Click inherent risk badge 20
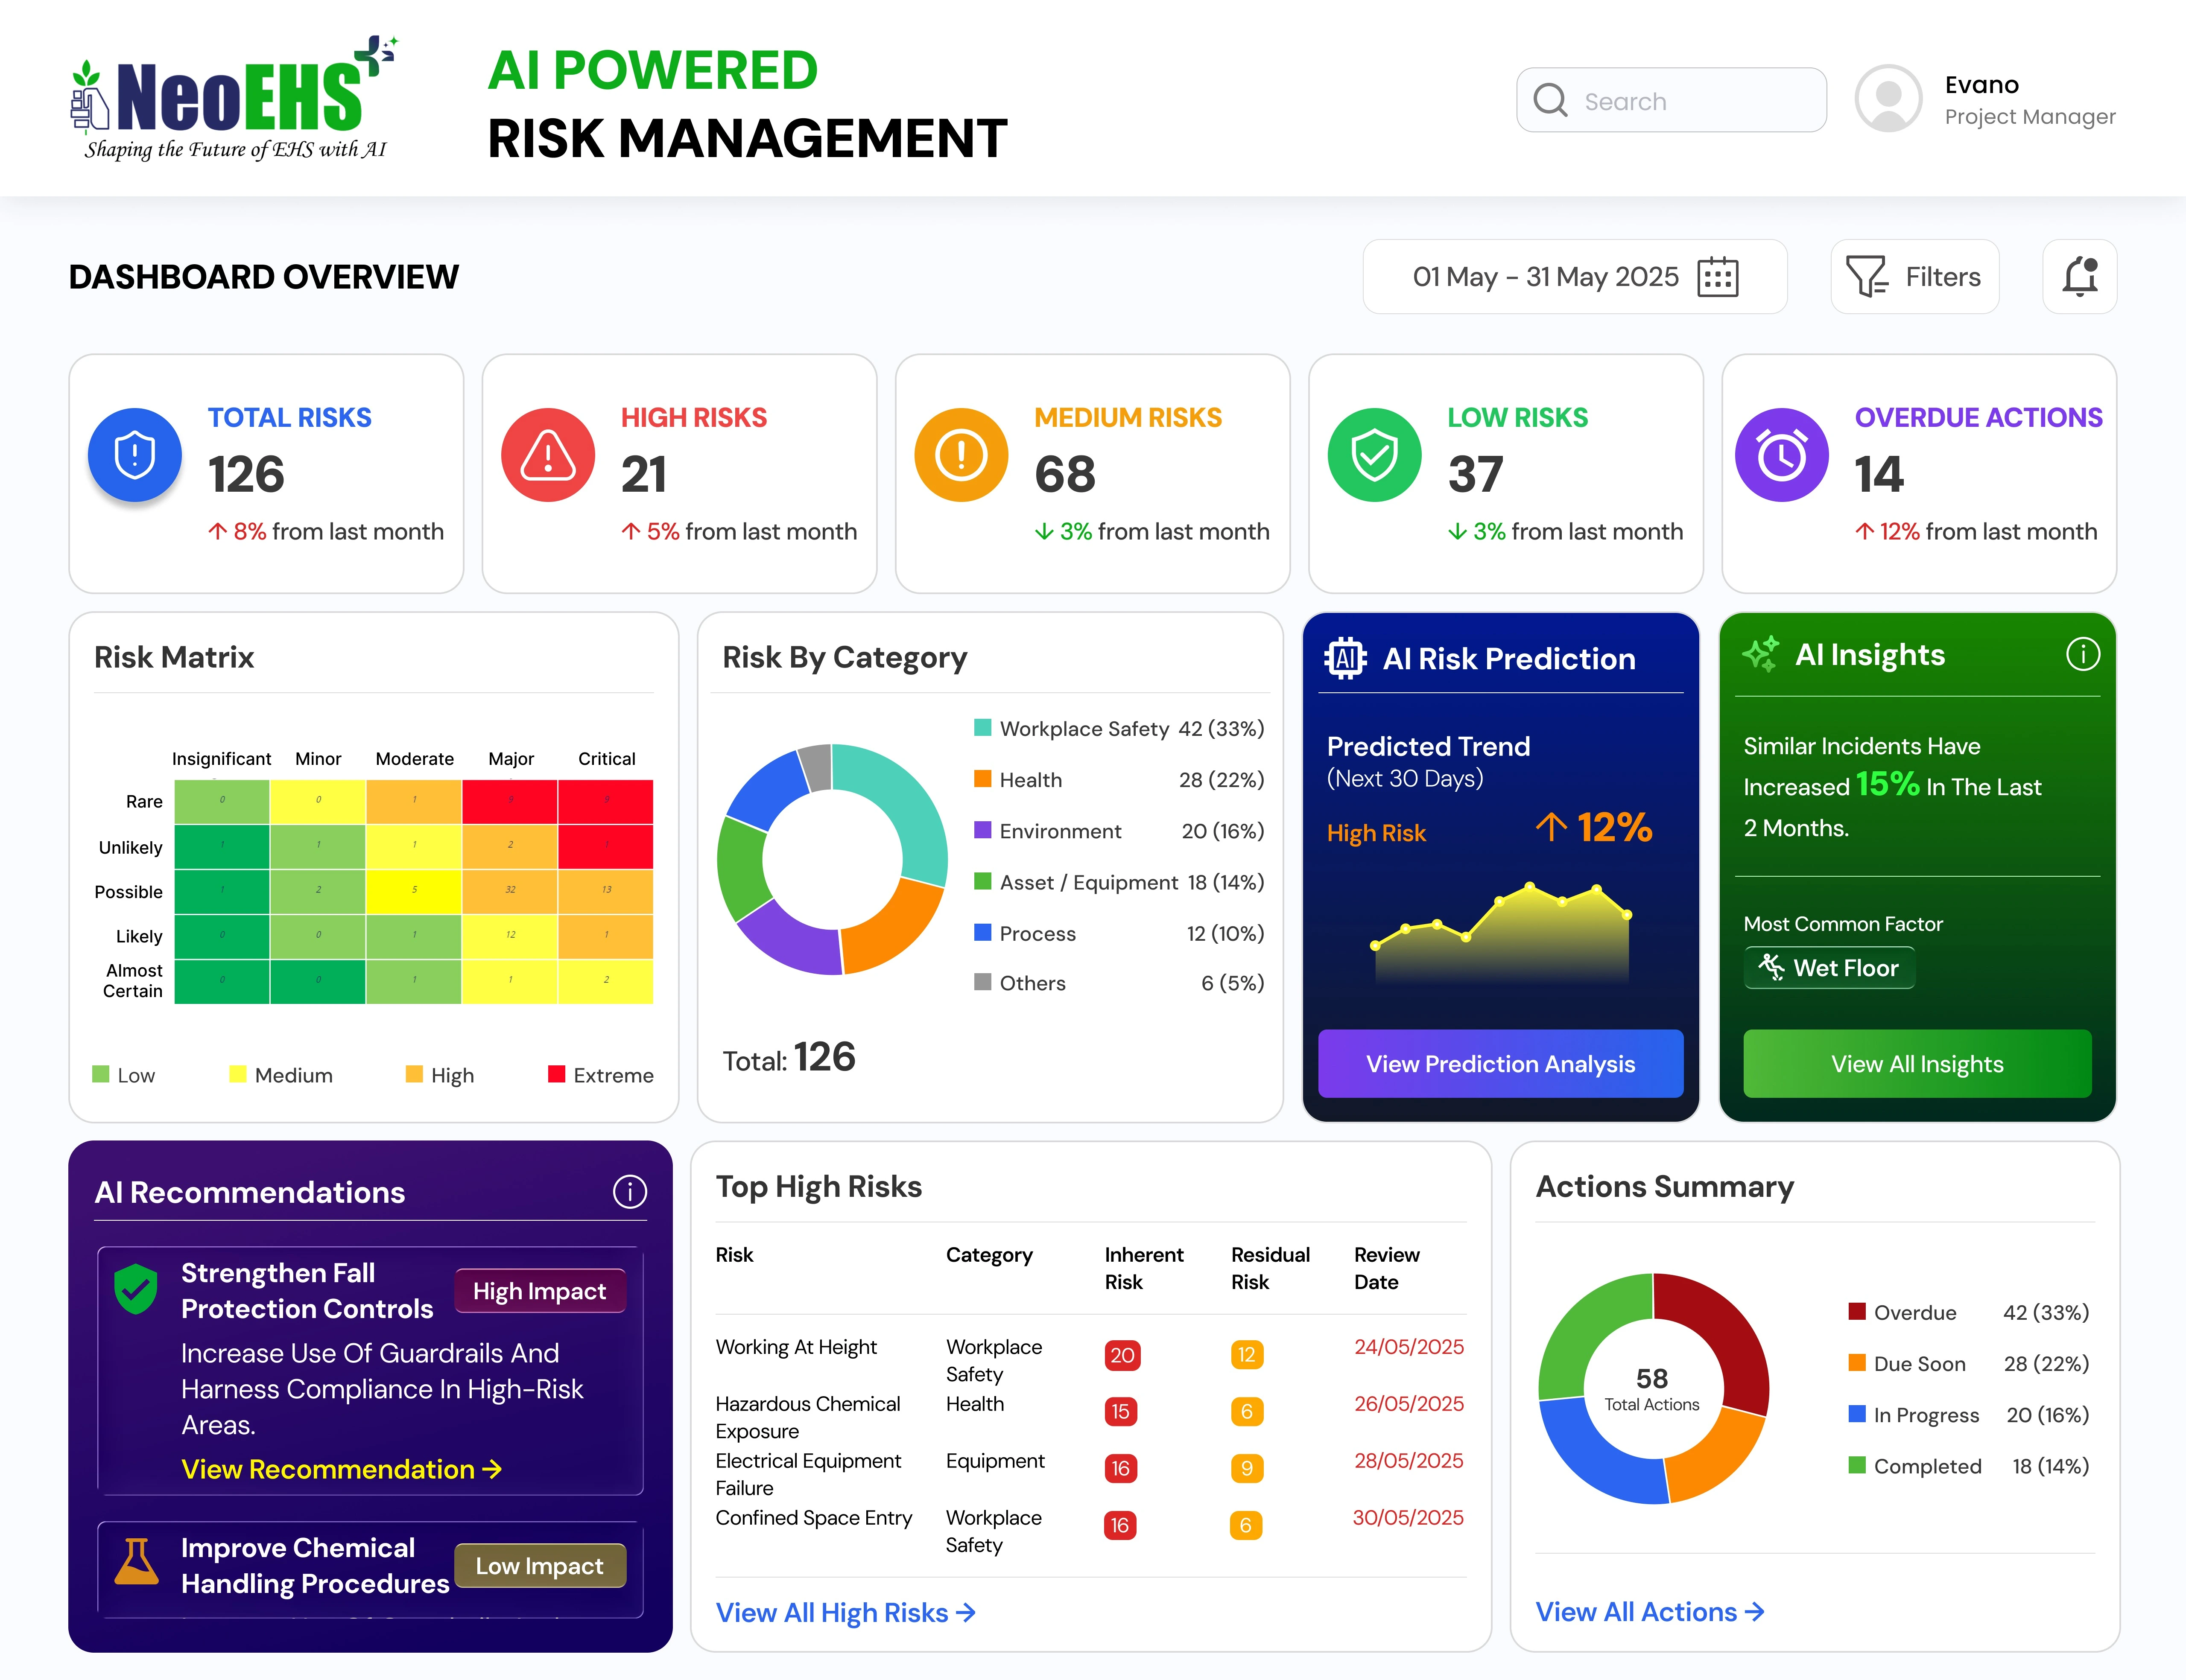Image resolution: width=2186 pixels, height=1680 pixels. (x=1122, y=1355)
